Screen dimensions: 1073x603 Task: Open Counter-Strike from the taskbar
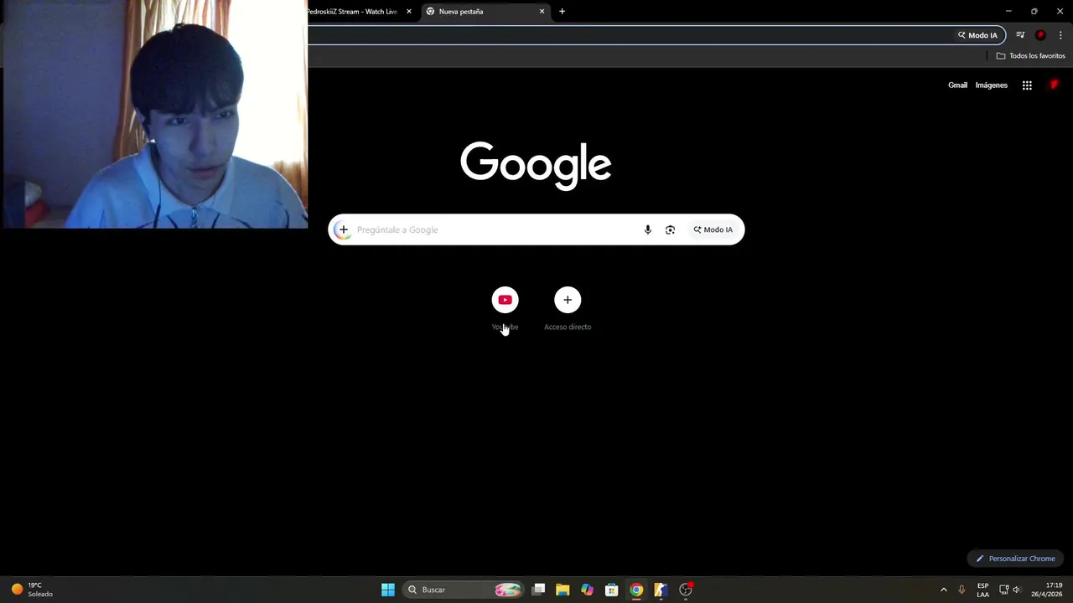tap(661, 590)
